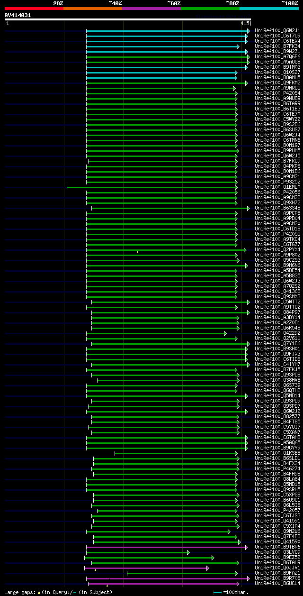
Task: Click the green alignment bar for UniRef100_B9FAZ1
Action: (x=181, y=573)
